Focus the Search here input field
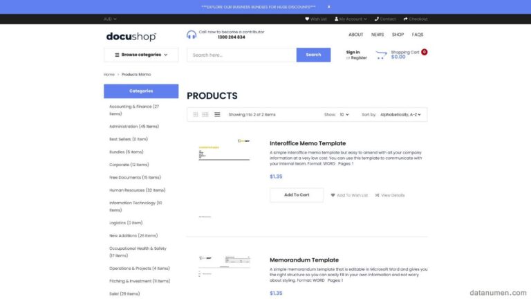This screenshot has height=299, width=531. pyautogui.click(x=241, y=55)
